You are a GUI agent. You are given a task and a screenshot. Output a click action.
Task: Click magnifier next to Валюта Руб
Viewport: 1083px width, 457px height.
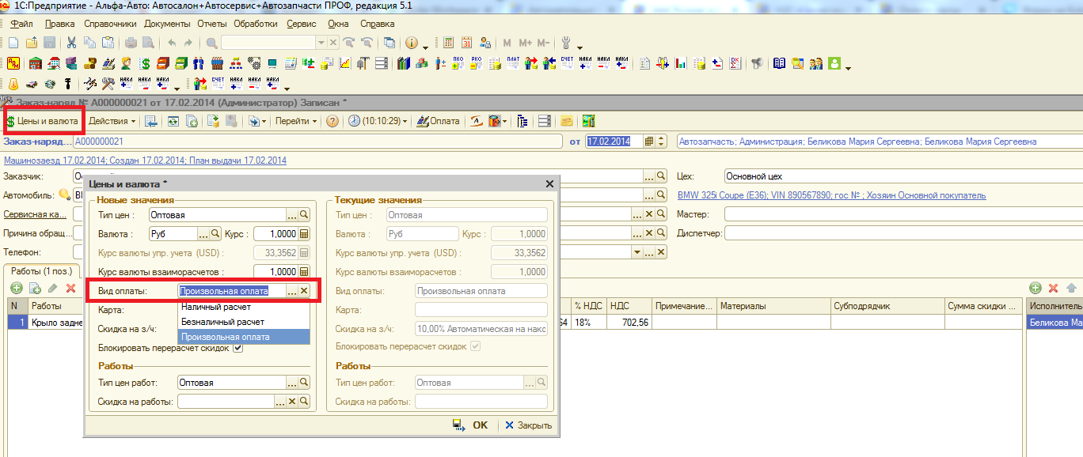(x=215, y=234)
